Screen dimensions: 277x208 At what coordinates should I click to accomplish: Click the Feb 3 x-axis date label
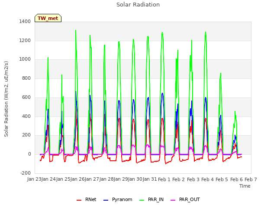click(193, 179)
